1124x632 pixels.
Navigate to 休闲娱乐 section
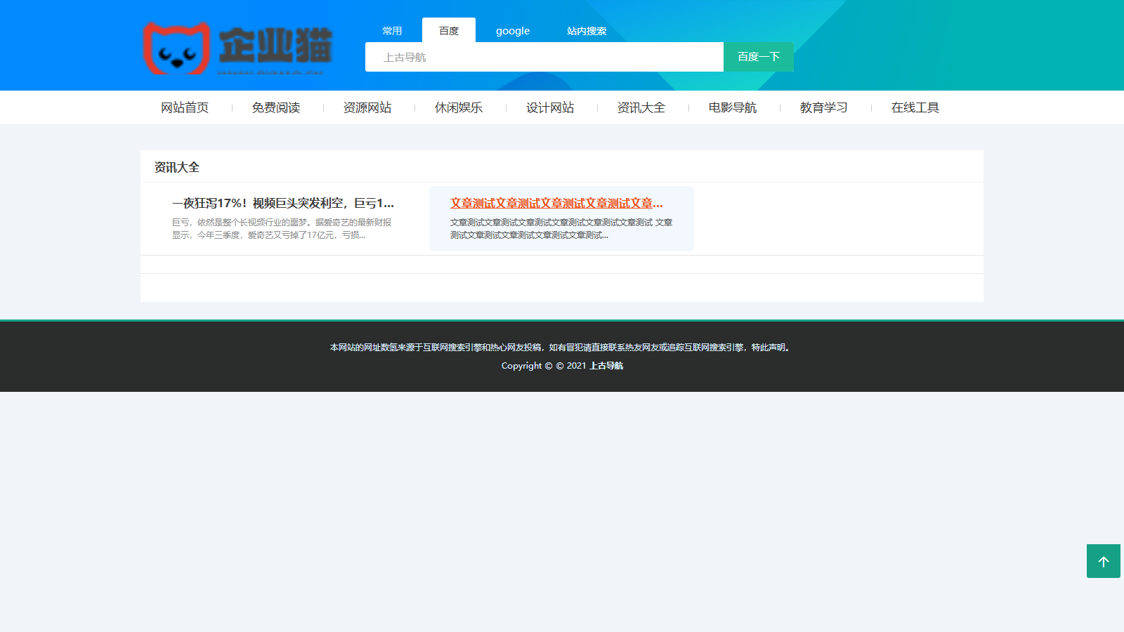(x=459, y=107)
